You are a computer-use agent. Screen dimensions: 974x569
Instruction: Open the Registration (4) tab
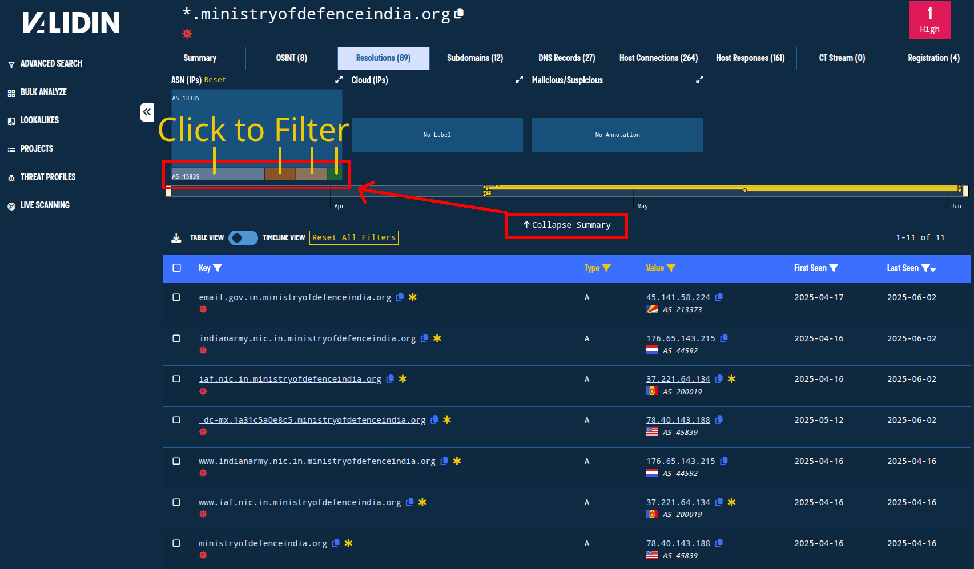933,58
